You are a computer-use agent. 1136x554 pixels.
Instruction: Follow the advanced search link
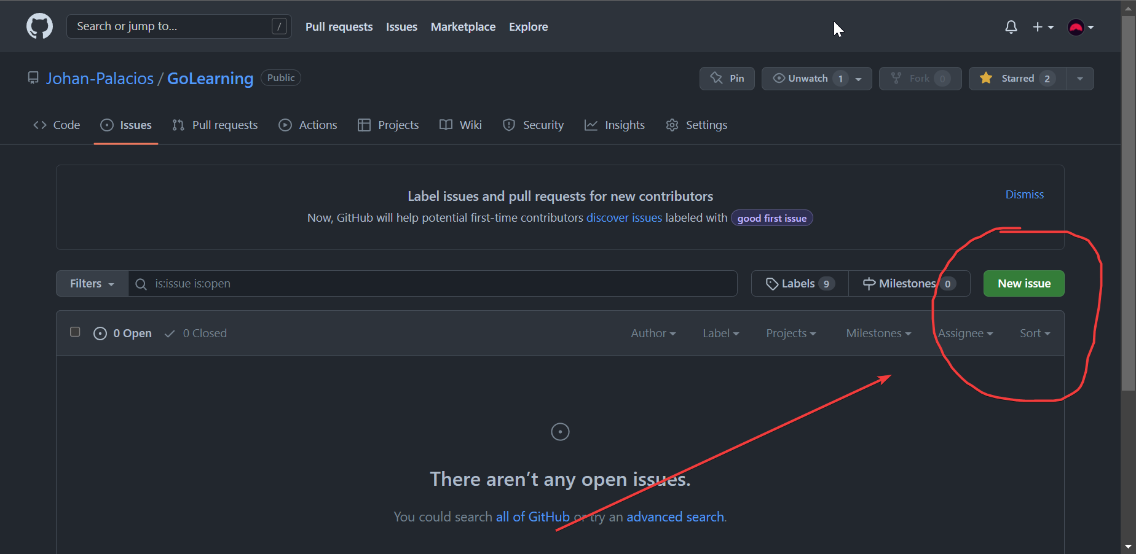[675, 517]
